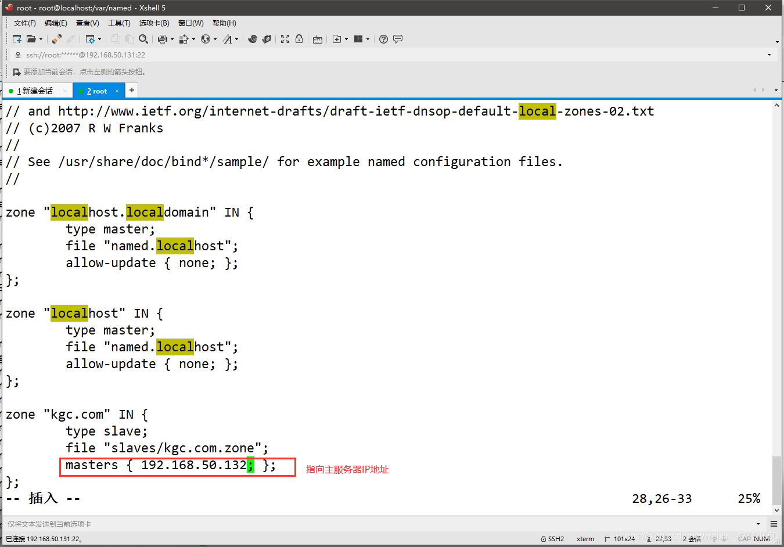Image resolution: width=784 pixels, height=547 pixels.
Task: Click the file transfer icon
Action: tap(184, 39)
